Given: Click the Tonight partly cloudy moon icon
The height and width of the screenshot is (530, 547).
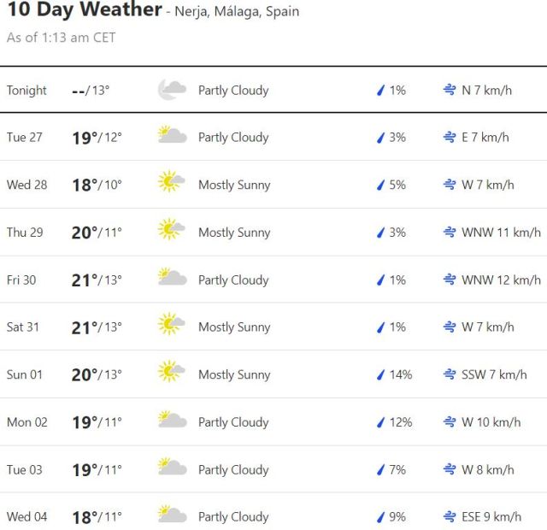Looking at the screenshot, I should (x=172, y=90).
